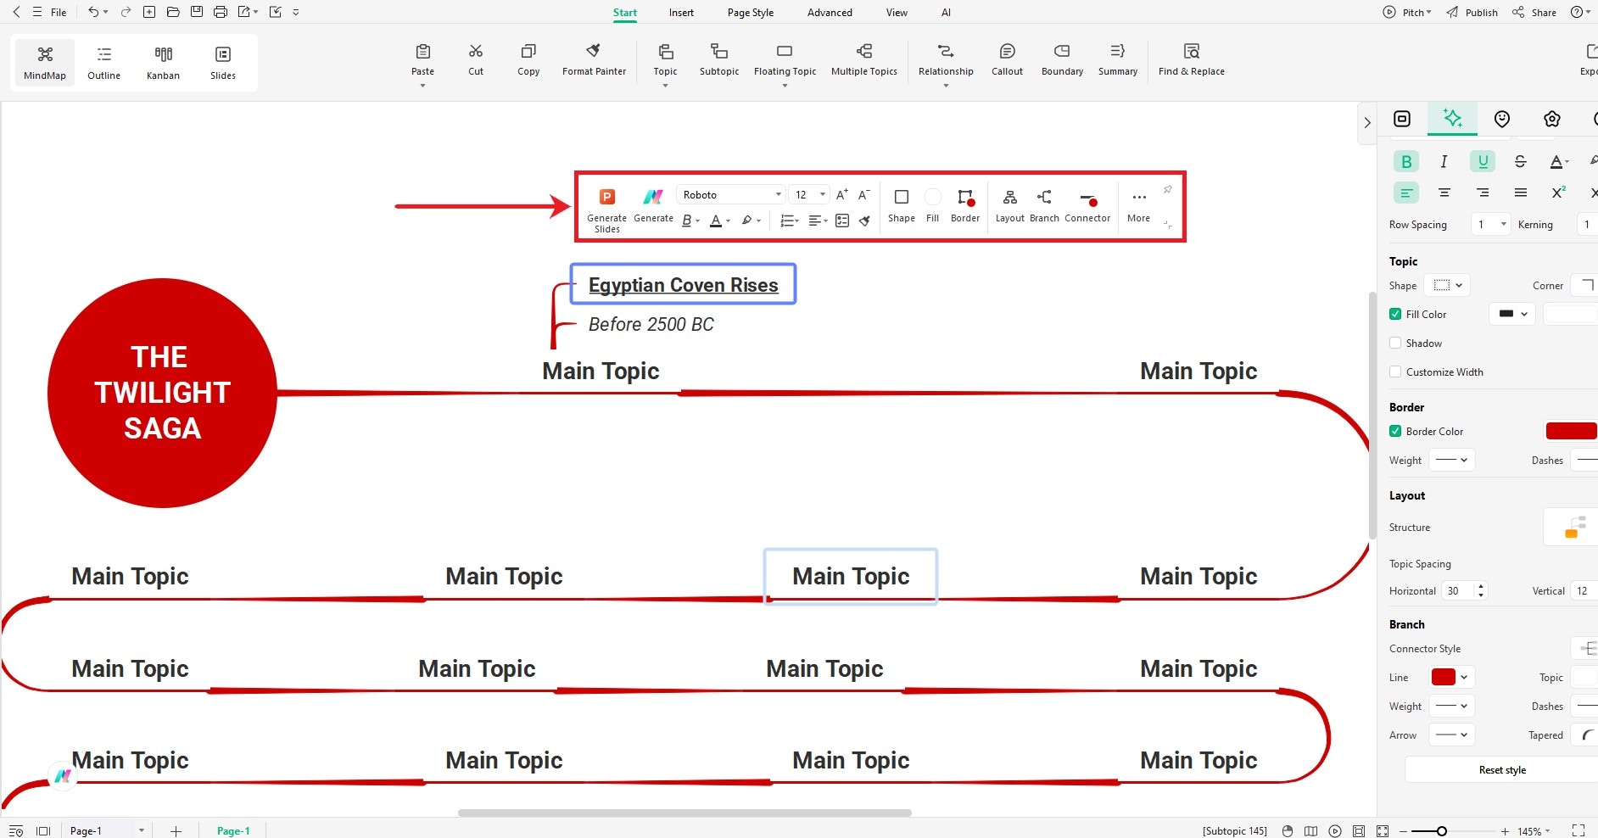Click the Copy tool

[528, 59]
